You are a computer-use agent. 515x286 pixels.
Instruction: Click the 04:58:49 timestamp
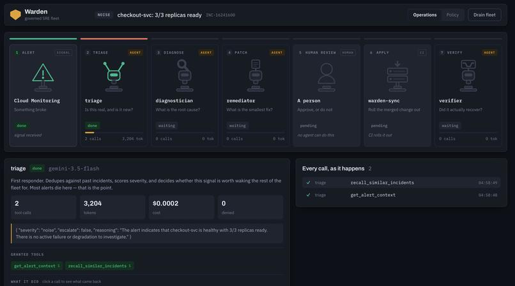(488, 183)
